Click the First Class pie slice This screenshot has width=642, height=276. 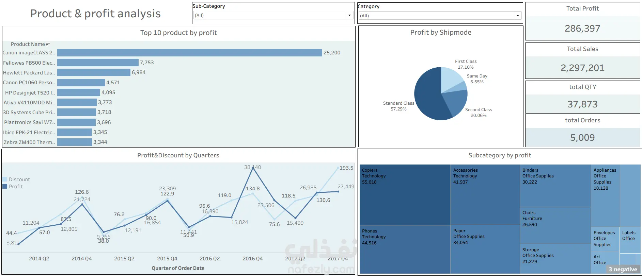(451, 78)
